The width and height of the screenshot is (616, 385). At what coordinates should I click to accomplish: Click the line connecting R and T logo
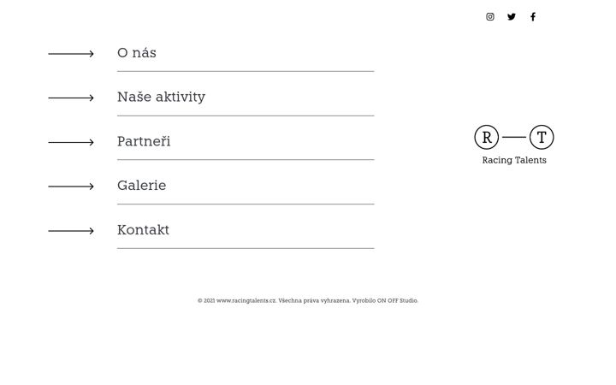click(x=514, y=137)
